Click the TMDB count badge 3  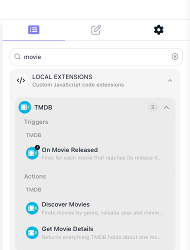pos(152,107)
